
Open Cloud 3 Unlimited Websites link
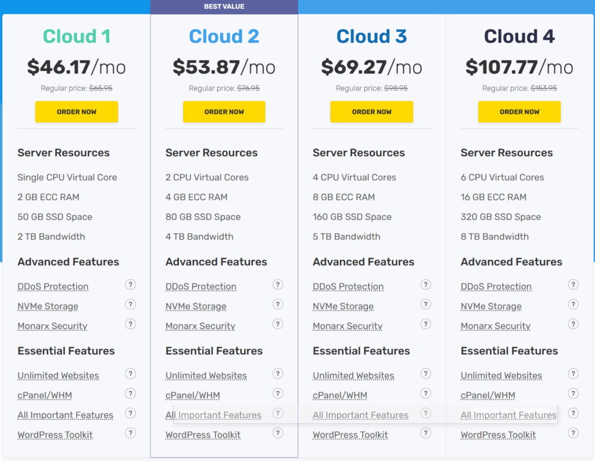coord(353,376)
